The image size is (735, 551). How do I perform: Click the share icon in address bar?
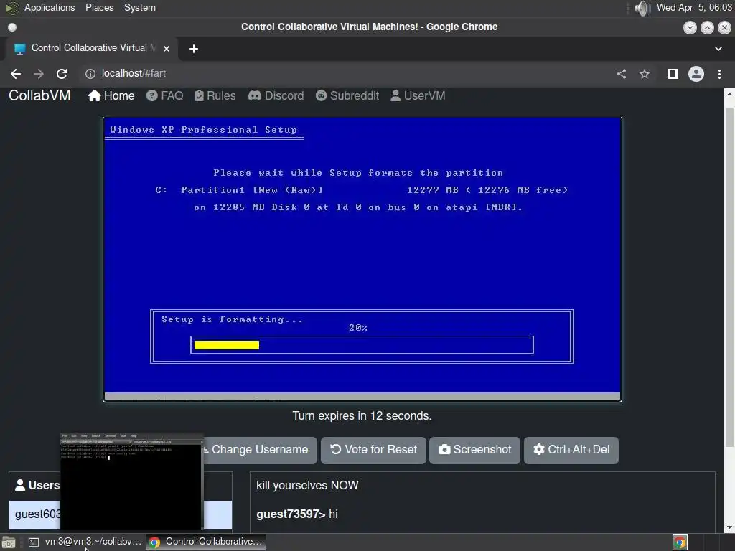pos(621,74)
